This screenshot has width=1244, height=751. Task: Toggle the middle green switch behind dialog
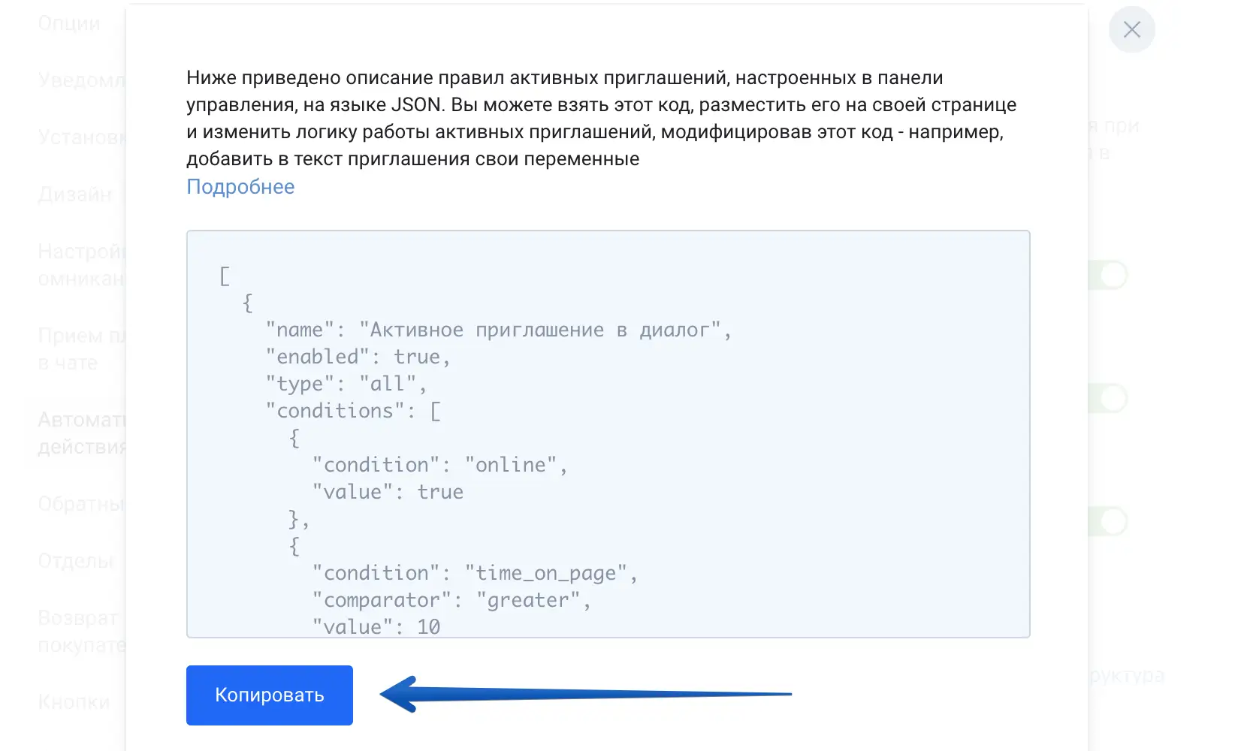point(1108,399)
